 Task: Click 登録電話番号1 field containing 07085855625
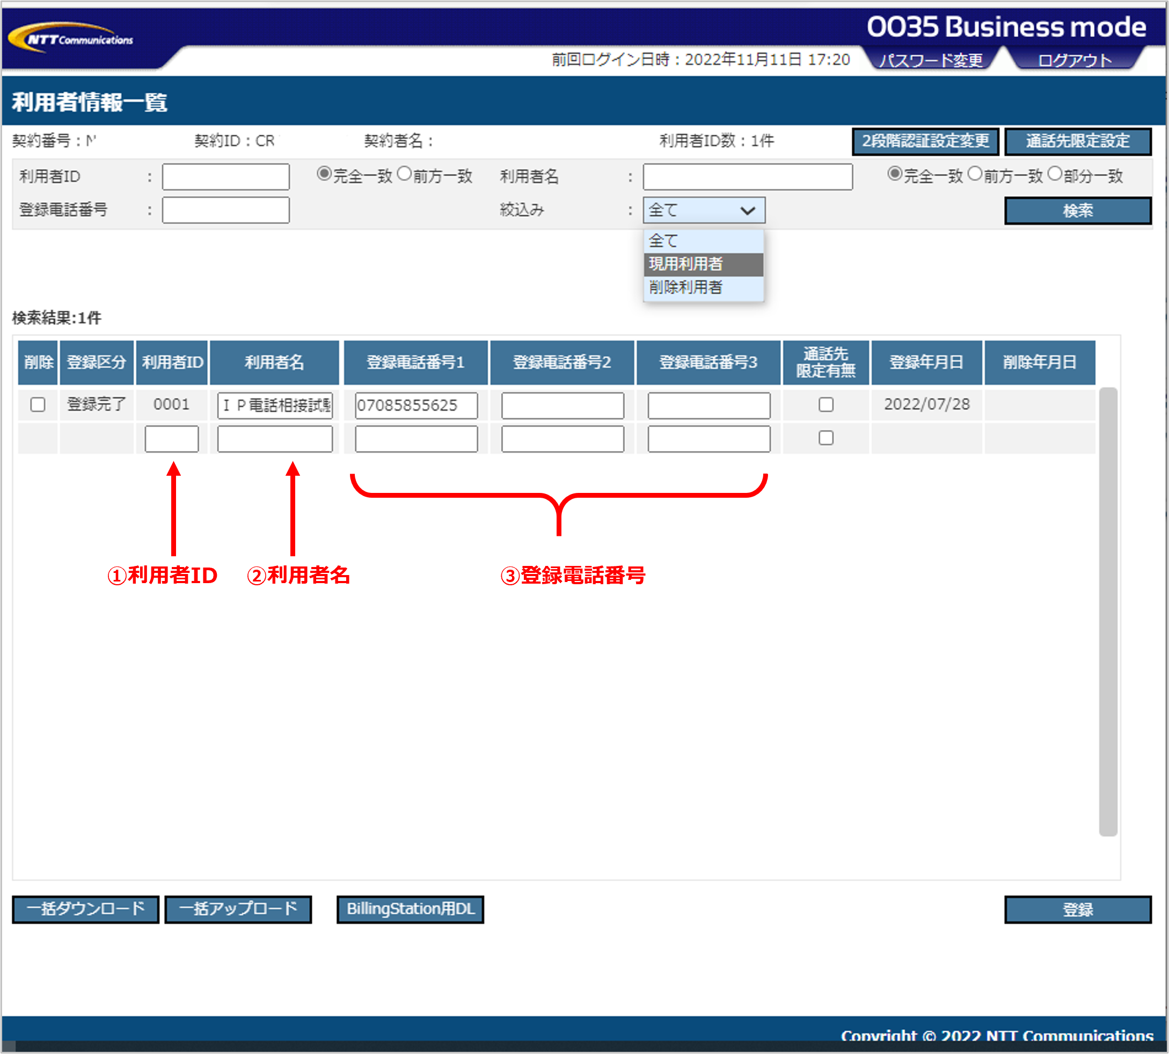(x=416, y=405)
